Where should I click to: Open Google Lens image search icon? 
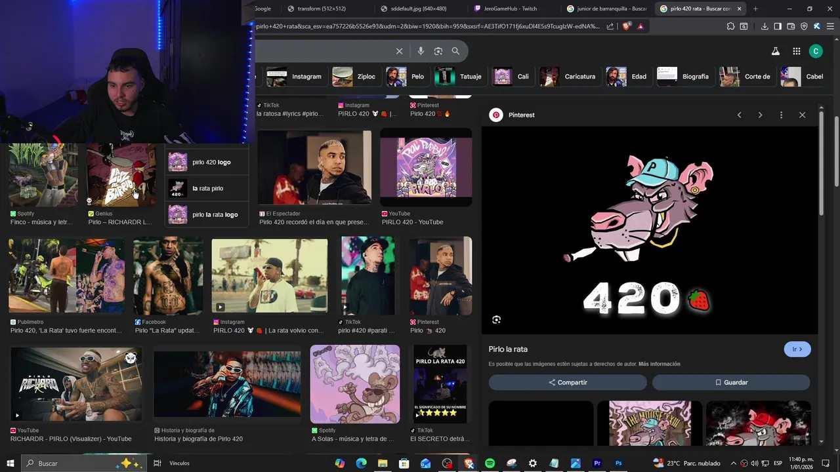click(x=438, y=51)
